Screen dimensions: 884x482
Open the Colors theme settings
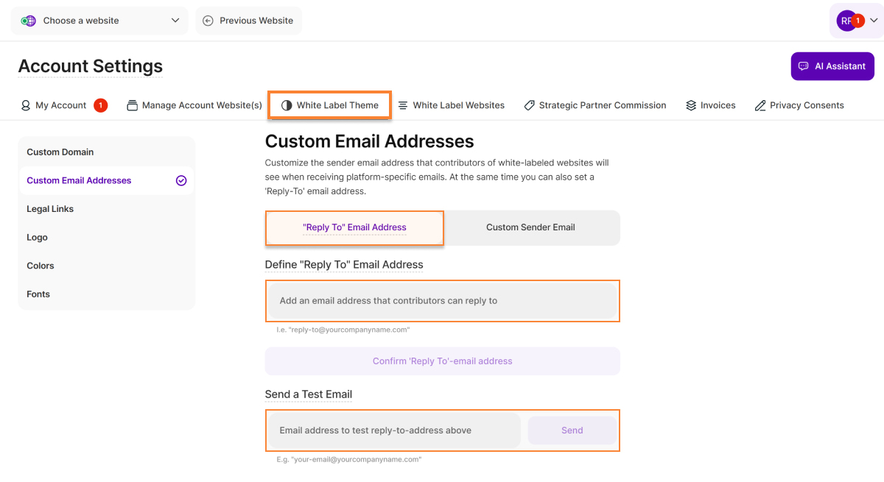[x=41, y=266]
